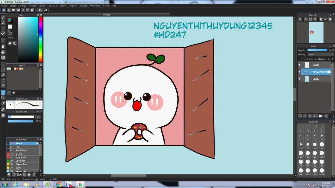Select the rectangular Select tool (dashed square)
Screen dimensions: 335x188
tap(3, 64)
